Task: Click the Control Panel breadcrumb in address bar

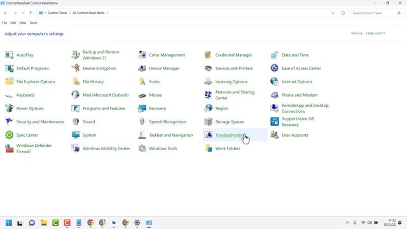Action: click(57, 13)
